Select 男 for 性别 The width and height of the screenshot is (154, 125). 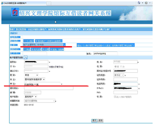point(115,67)
